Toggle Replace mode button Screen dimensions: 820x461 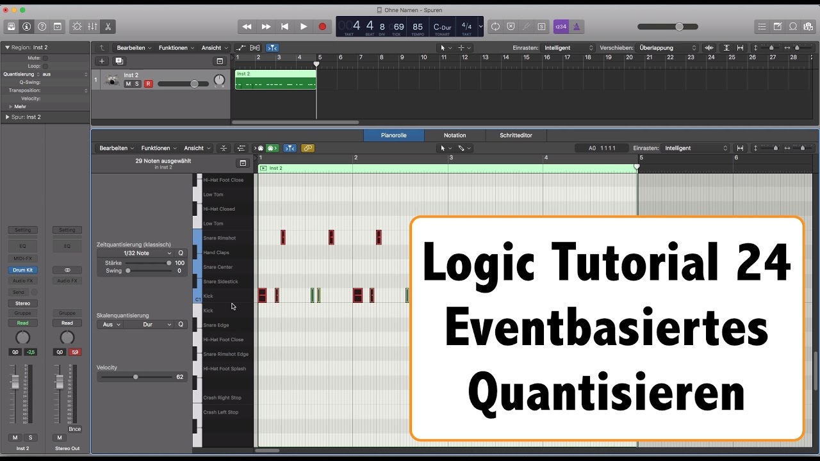point(511,26)
